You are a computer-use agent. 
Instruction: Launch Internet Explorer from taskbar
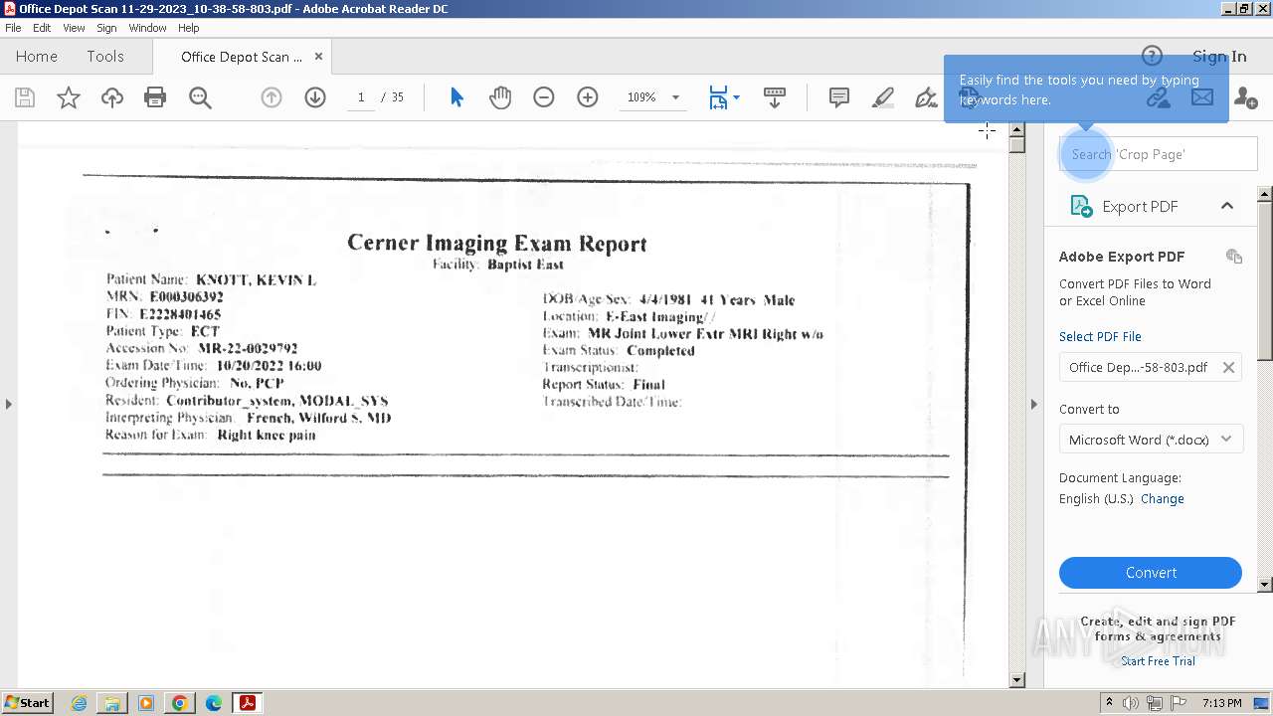pos(80,703)
